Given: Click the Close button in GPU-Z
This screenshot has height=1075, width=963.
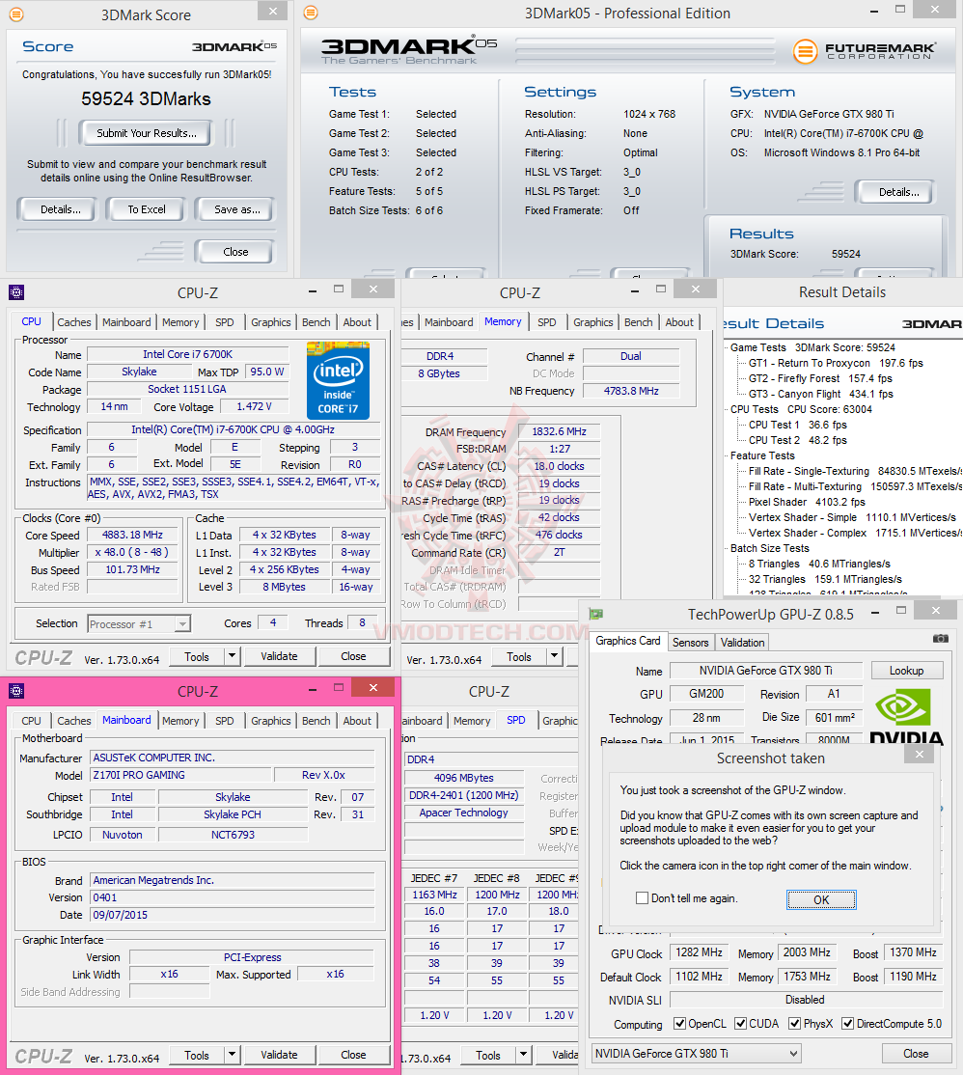Looking at the screenshot, I should pyautogui.click(x=916, y=1054).
